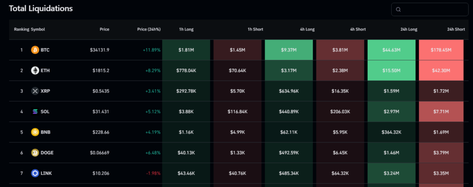473x187 pixels.
Task: Sort by 4h Short column header
Action: 358,29
